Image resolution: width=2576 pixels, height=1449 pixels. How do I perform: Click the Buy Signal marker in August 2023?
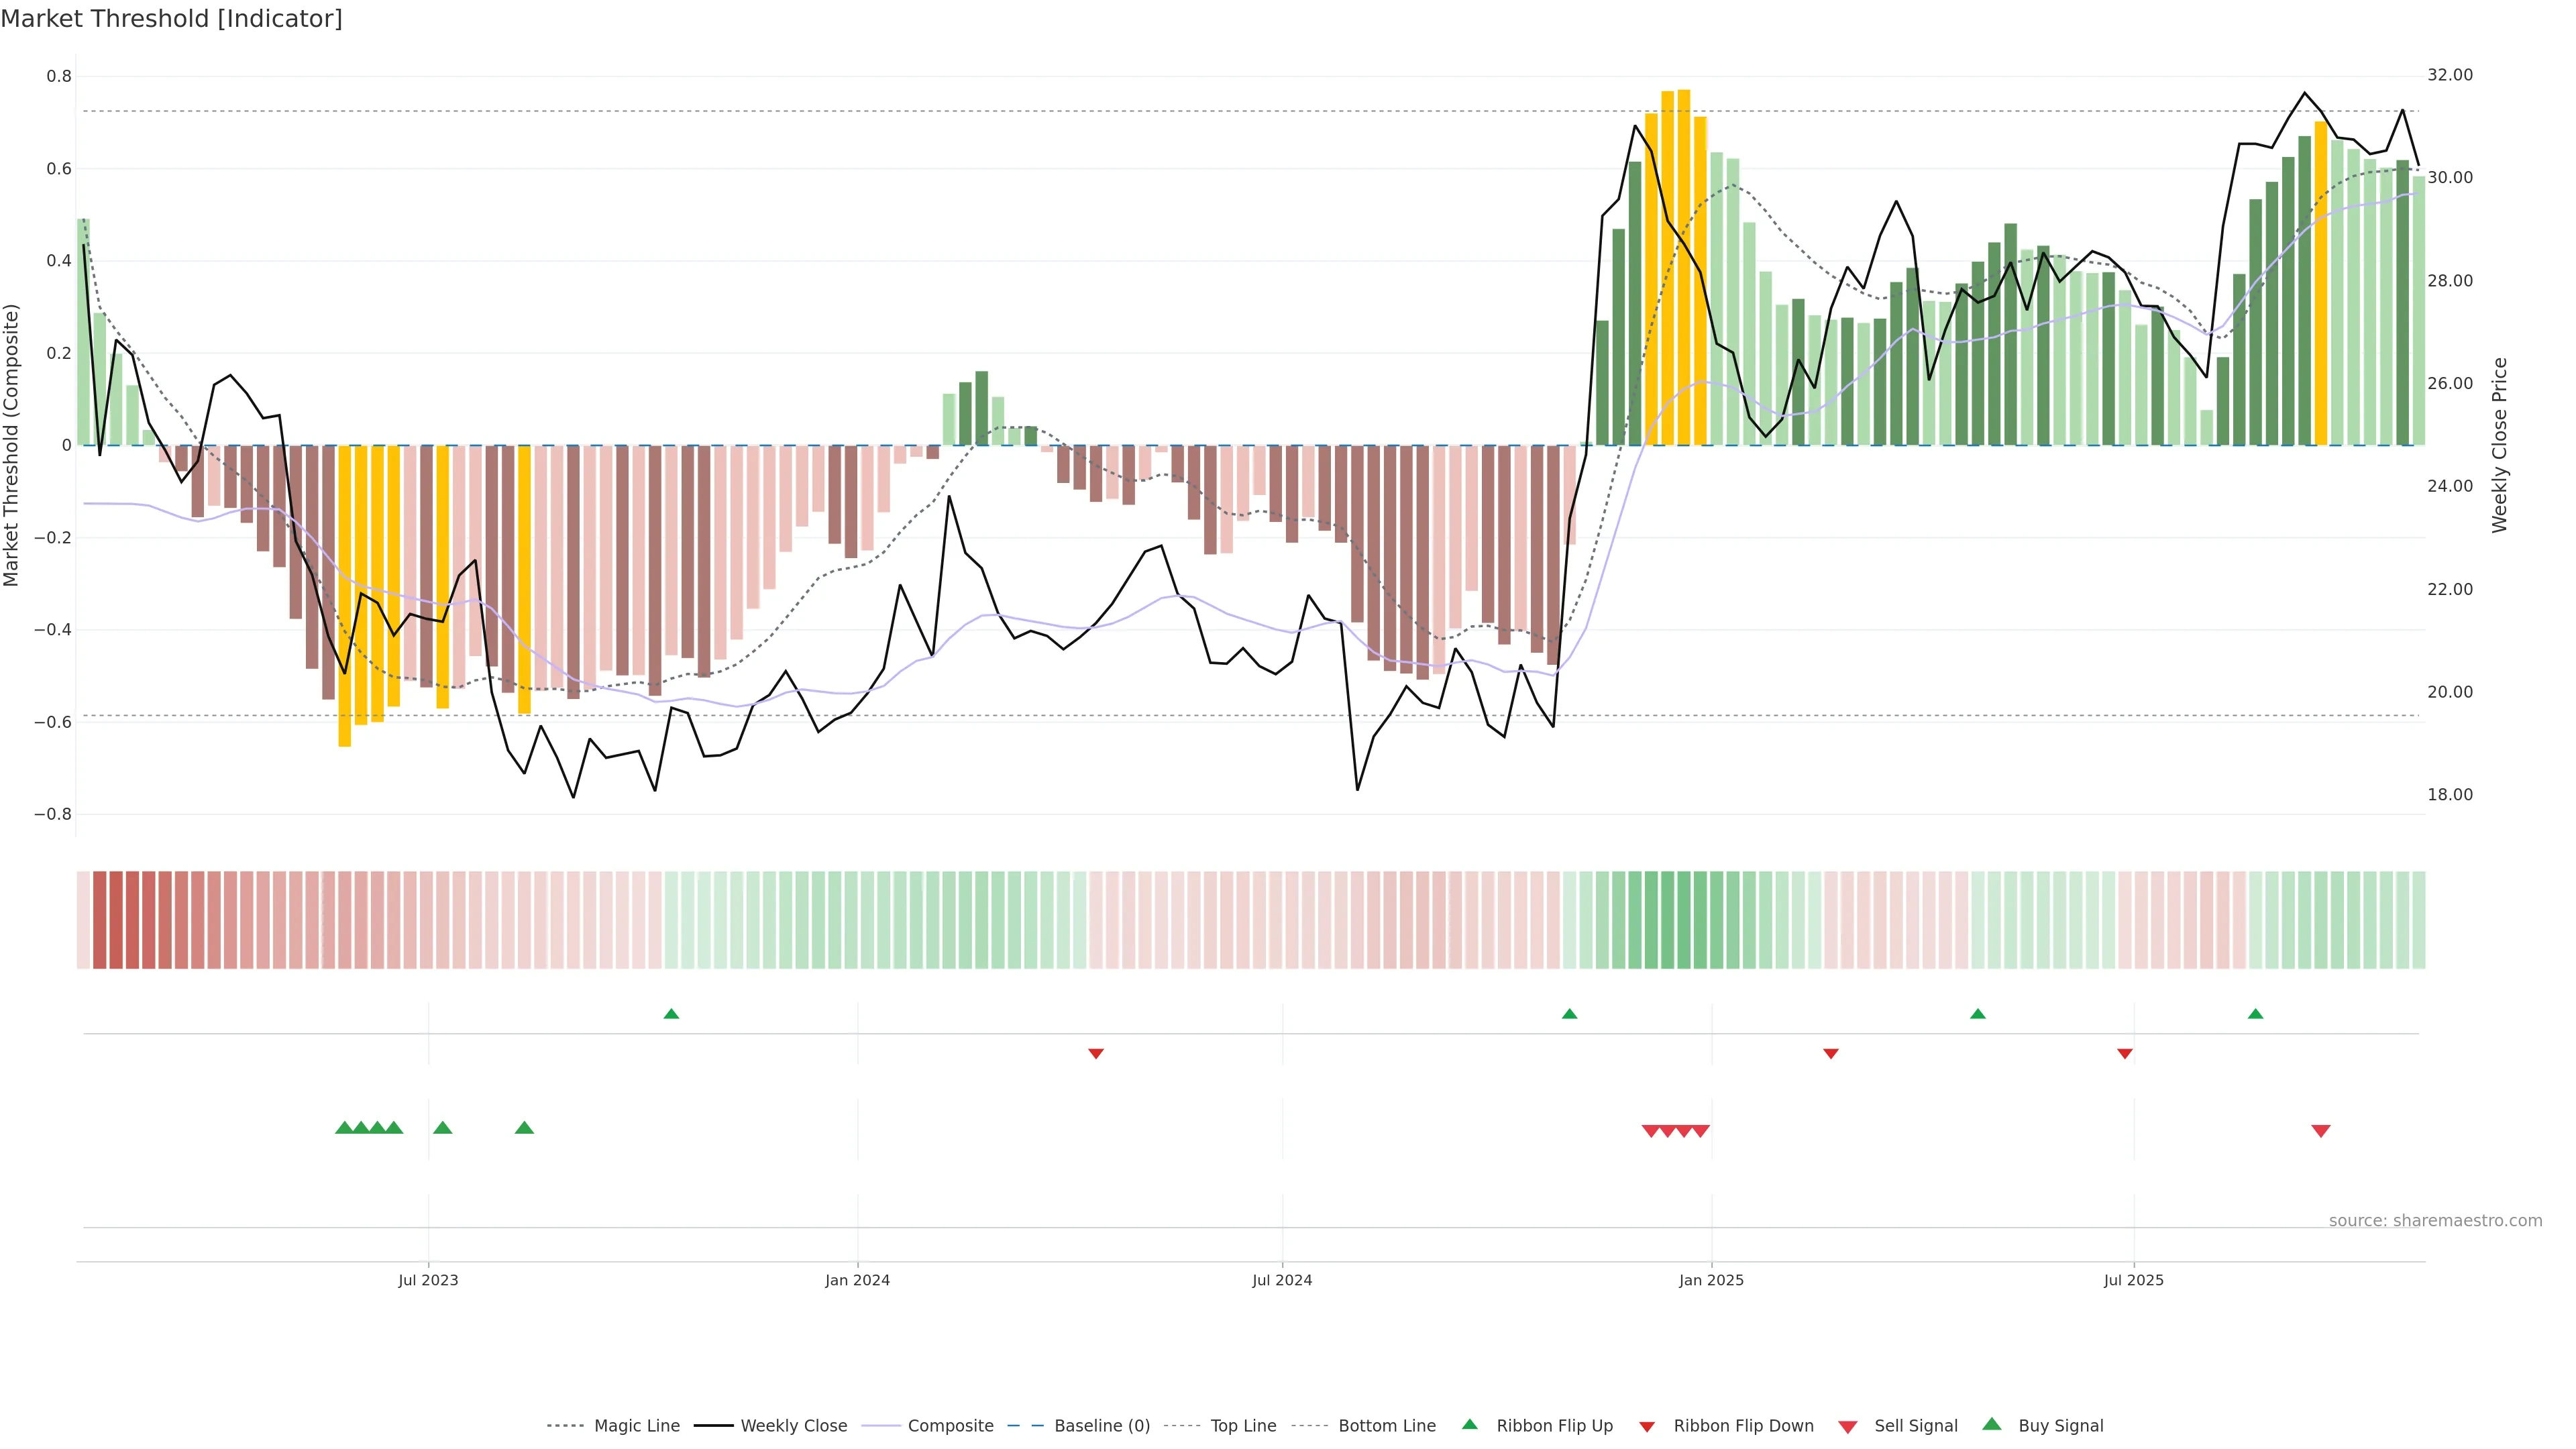pos(524,1128)
